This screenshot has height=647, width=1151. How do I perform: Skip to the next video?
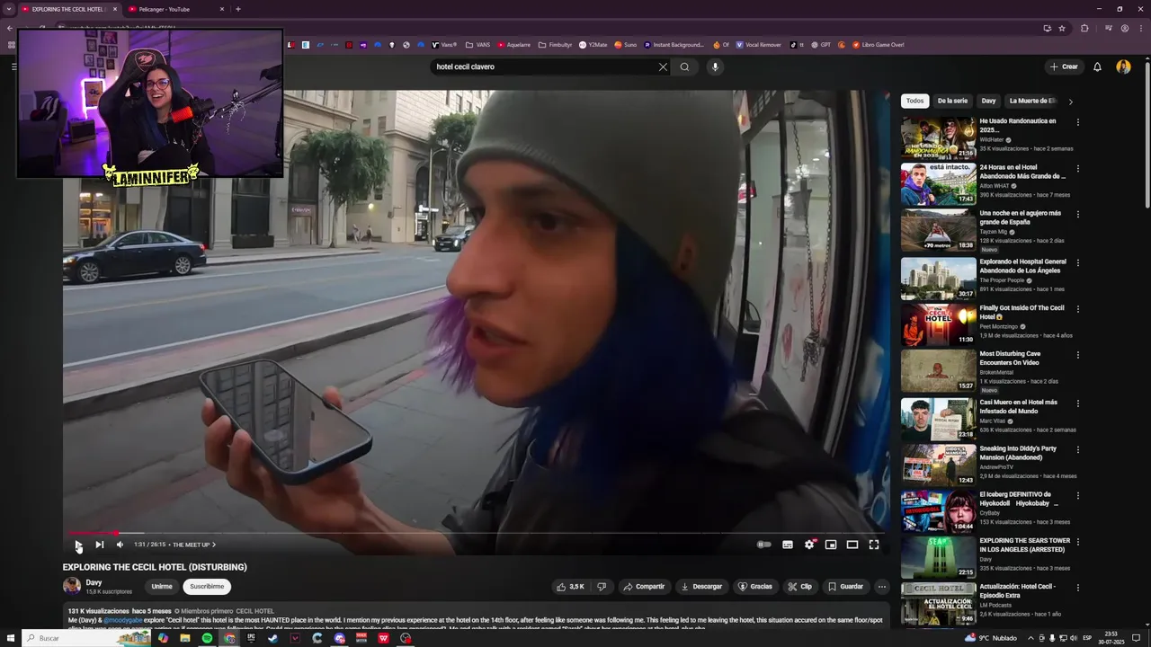point(100,545)
